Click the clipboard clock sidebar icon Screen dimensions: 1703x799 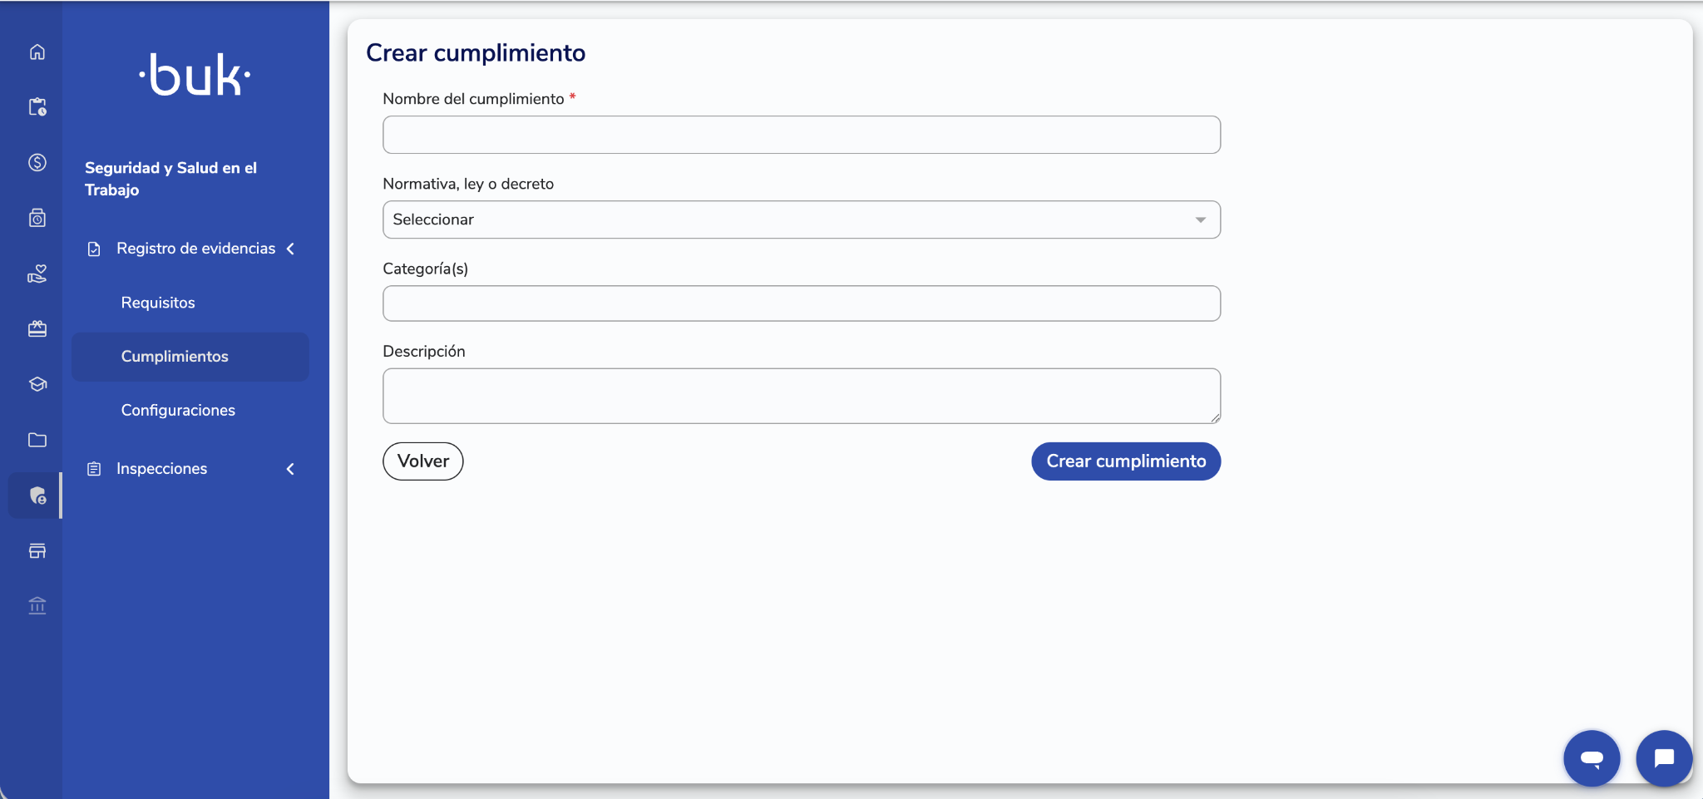pos(37,106)
